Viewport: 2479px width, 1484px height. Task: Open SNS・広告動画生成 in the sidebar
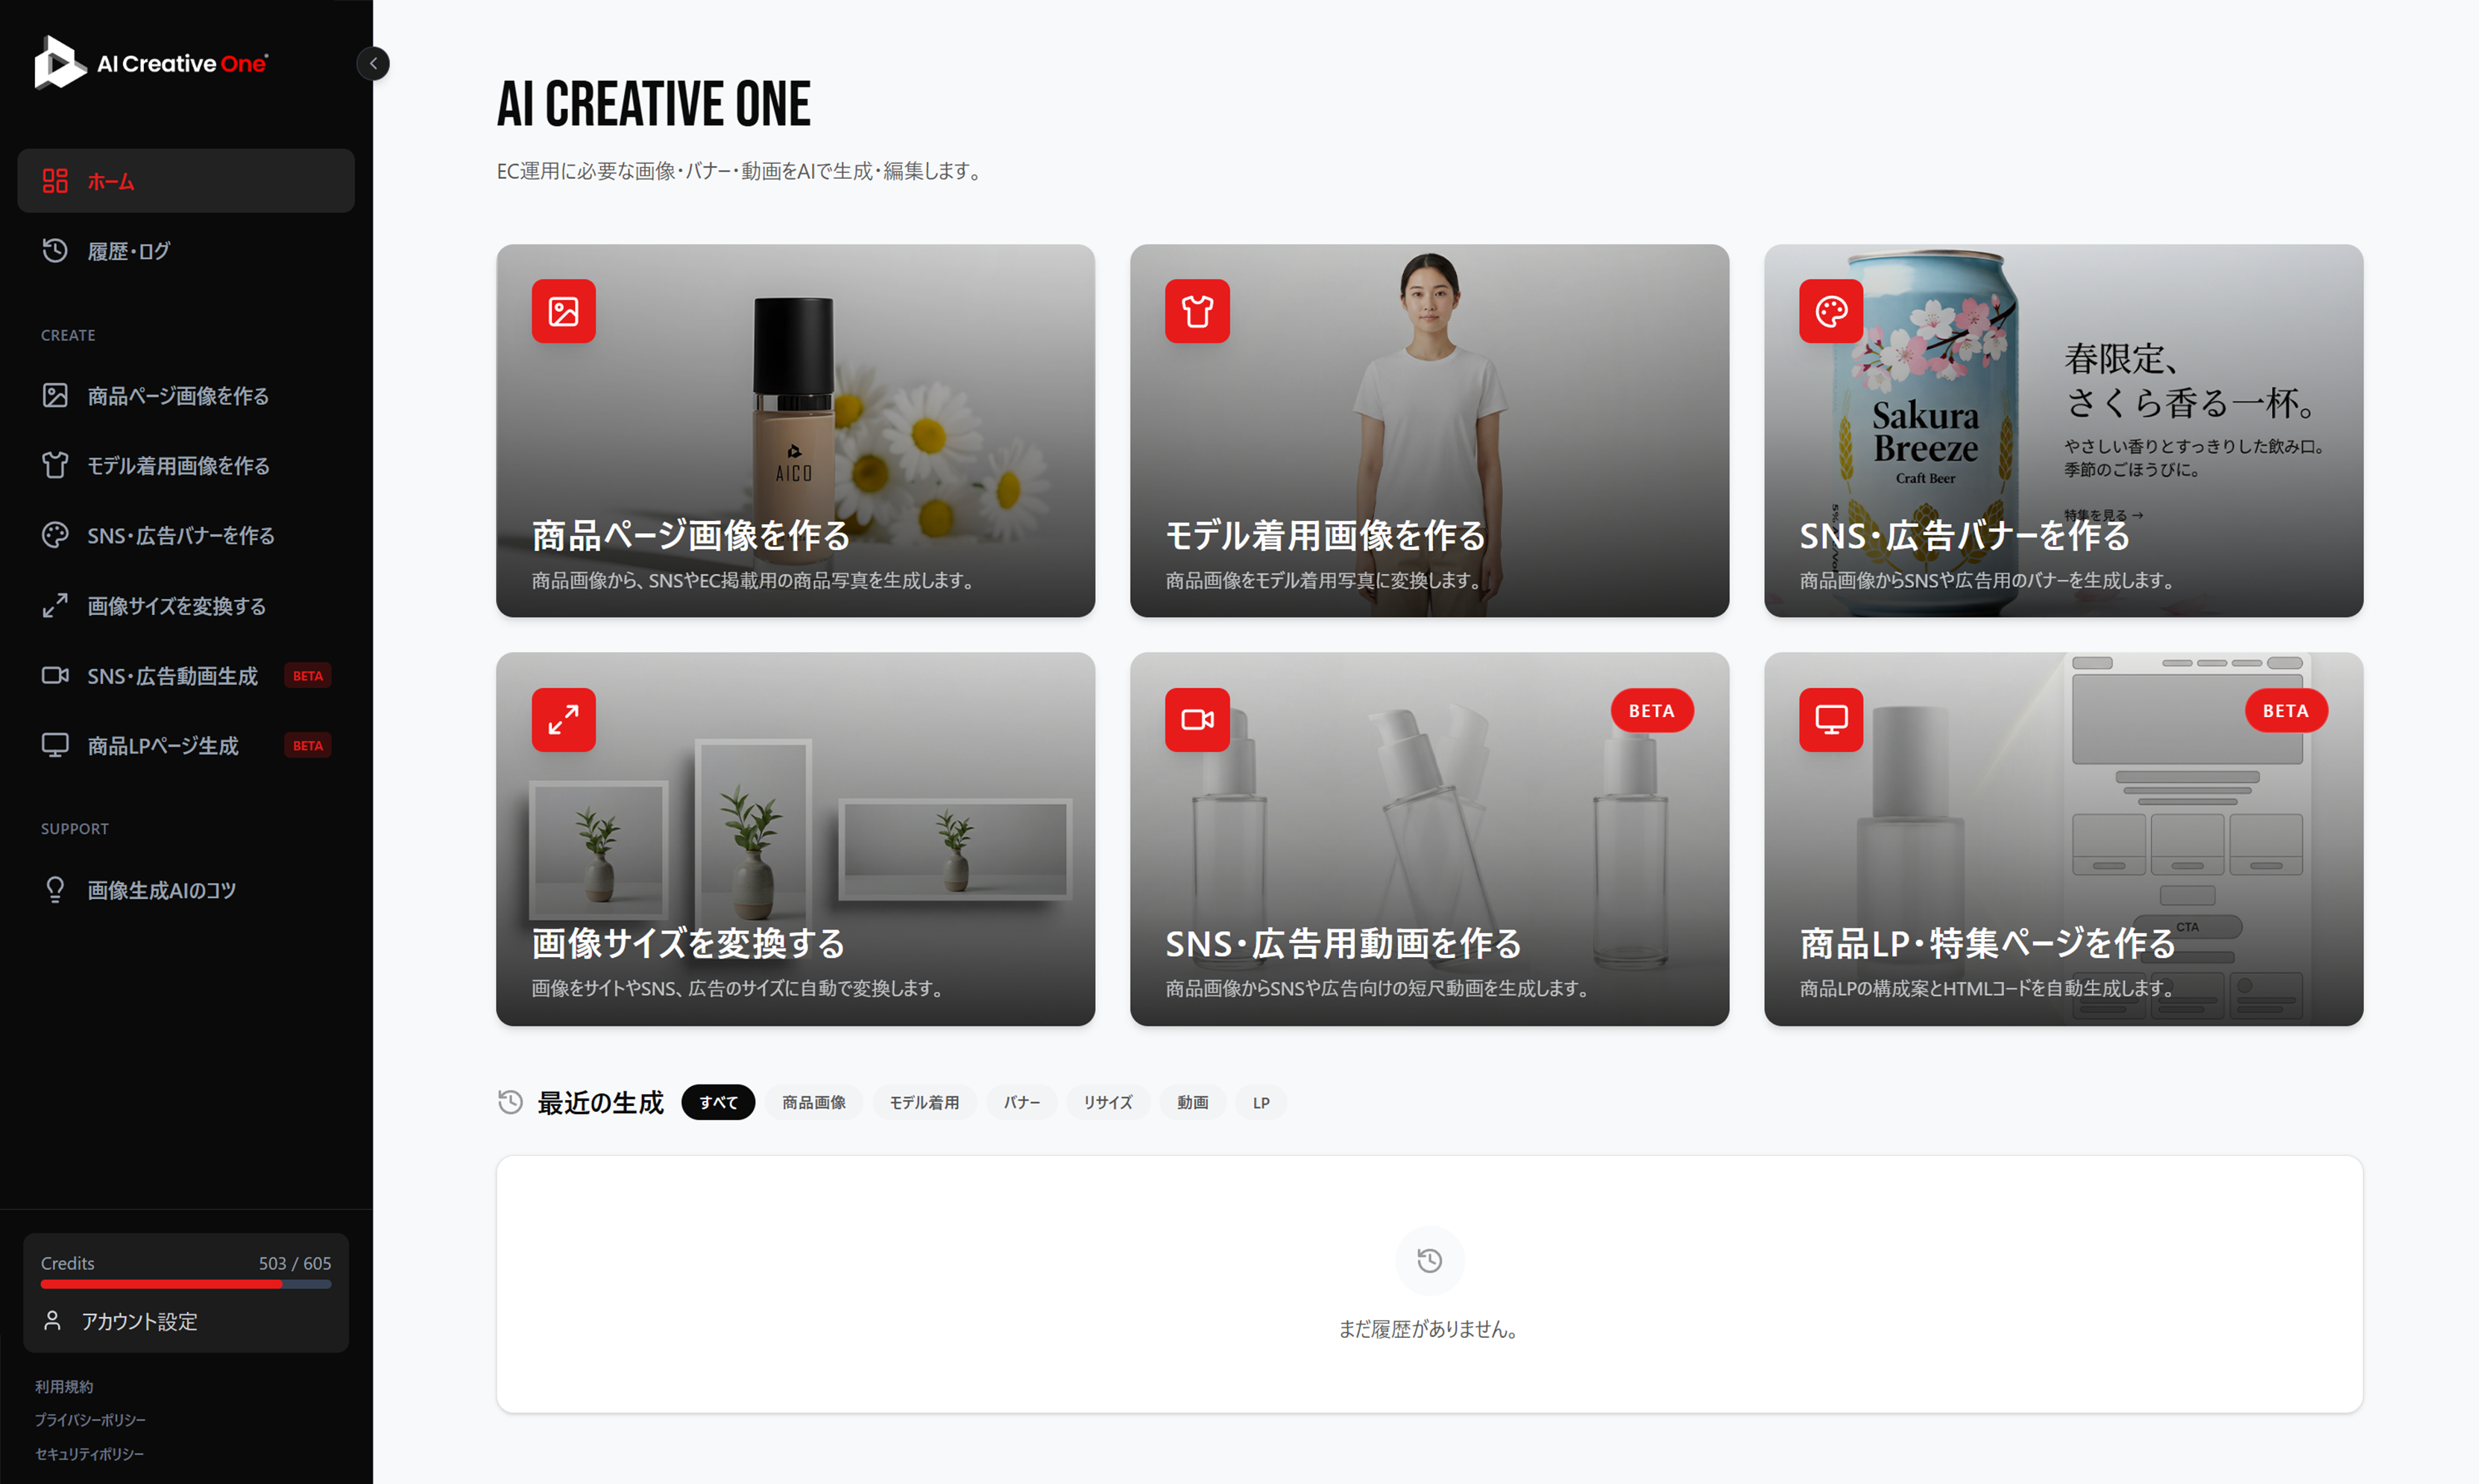click(172, 676)
